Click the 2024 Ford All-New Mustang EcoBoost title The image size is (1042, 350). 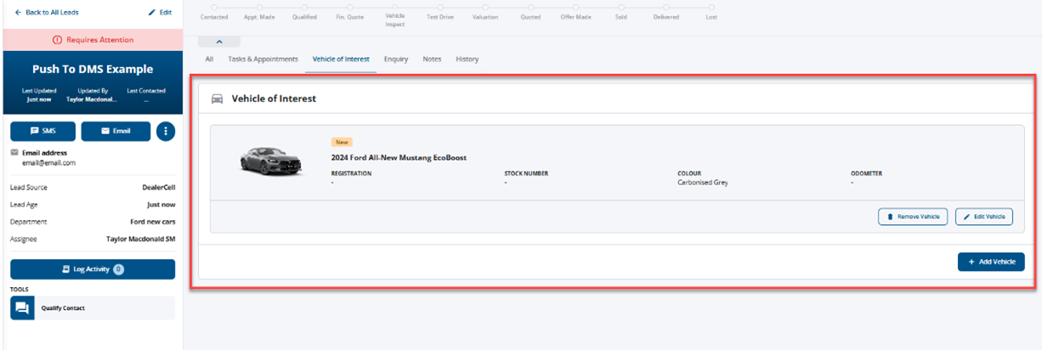[399, 157]
